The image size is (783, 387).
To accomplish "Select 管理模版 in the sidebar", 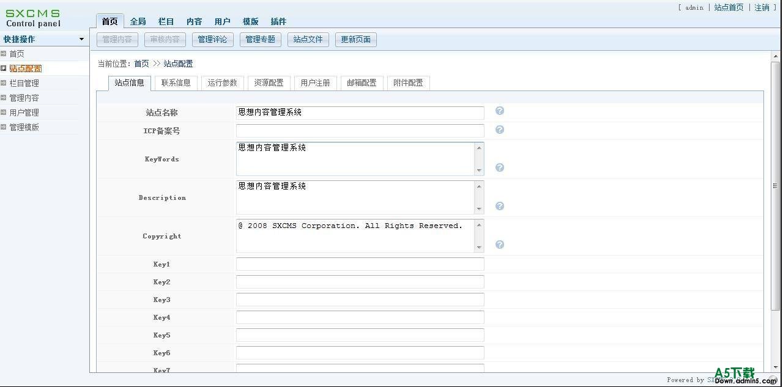I will [24, 127].
